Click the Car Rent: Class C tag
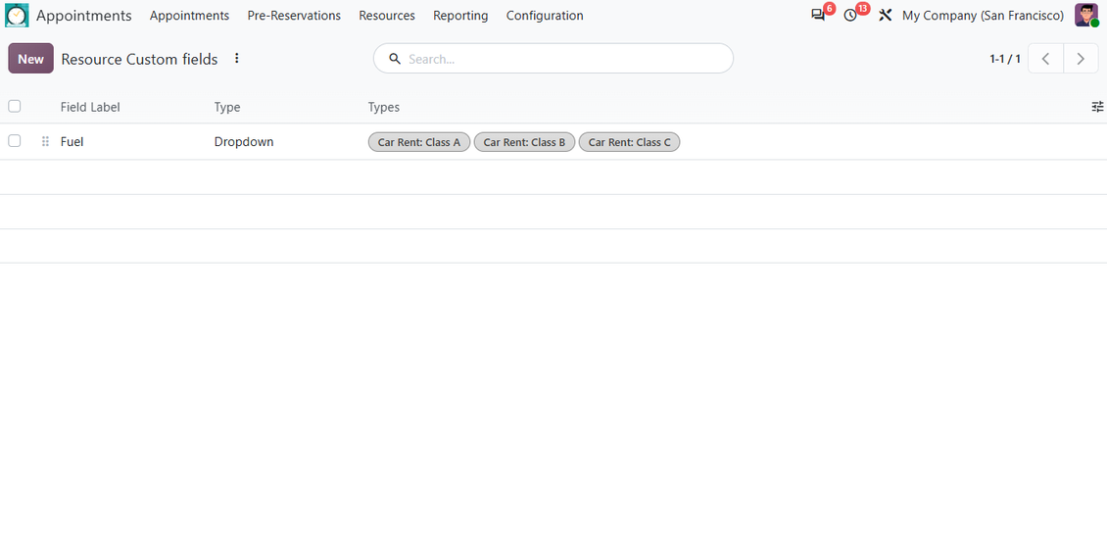 click(x=629, y=142)
